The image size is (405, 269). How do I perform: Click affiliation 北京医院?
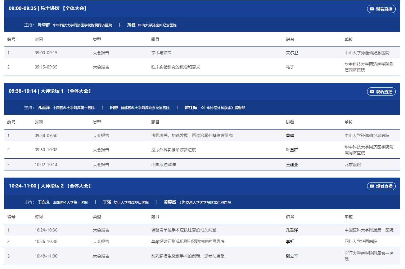click(353, 165)
